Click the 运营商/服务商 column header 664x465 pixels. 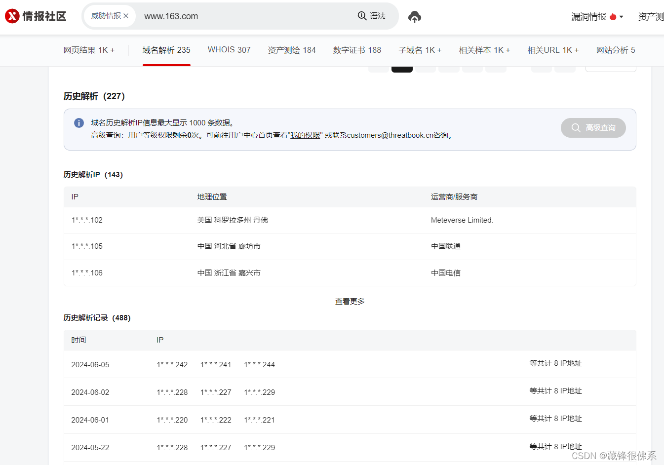point(454,197)
